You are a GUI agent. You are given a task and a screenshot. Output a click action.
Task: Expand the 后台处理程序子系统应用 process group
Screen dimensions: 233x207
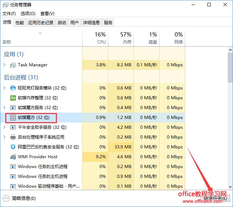click(x=5, y=137)
